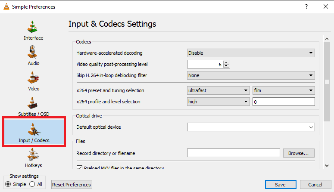Click the Skip H.264 in-loop deblocking filter label
Screen dimensions: 334x192
point(112,75)
